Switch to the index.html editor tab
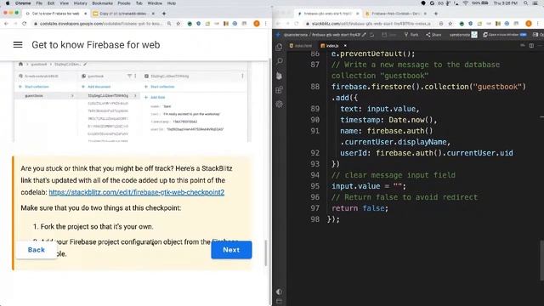Image resolution: width=544 pixels, height=306 pixels. pos(301,45)
